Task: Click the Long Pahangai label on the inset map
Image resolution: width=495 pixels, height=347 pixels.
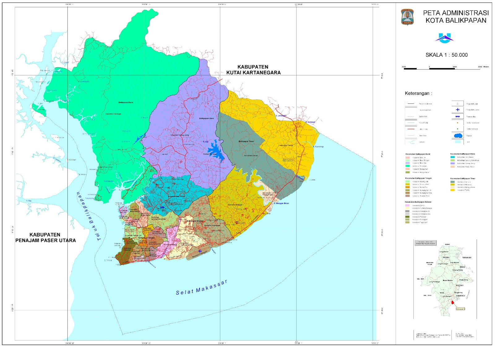Action: point(434,282)
